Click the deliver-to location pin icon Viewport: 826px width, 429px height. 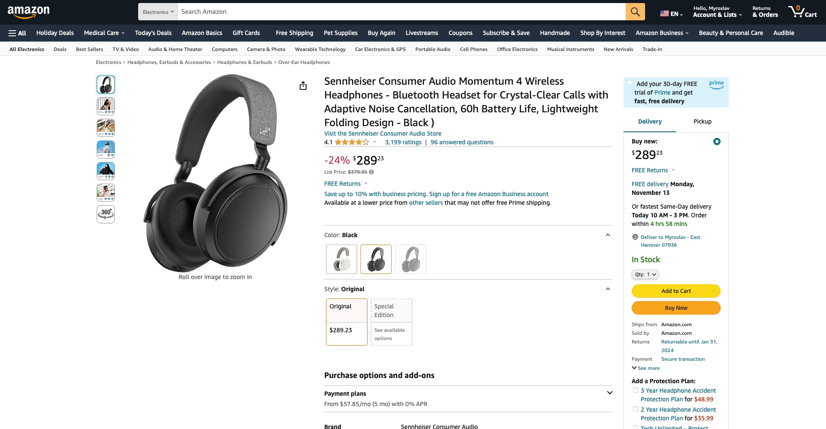(635, 237)
